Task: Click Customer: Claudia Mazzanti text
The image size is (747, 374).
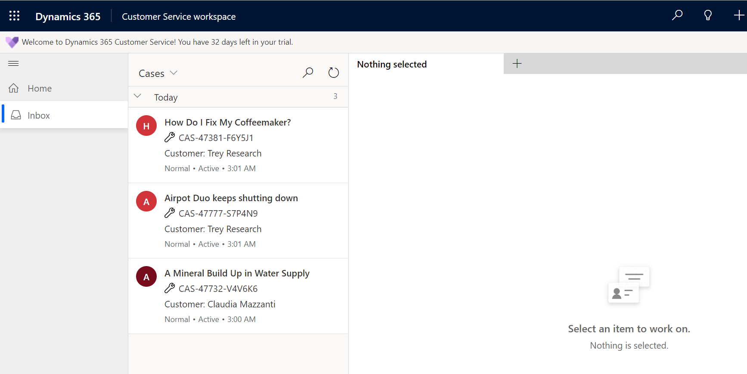Action: pyautogui.click(x=220, y=304)
